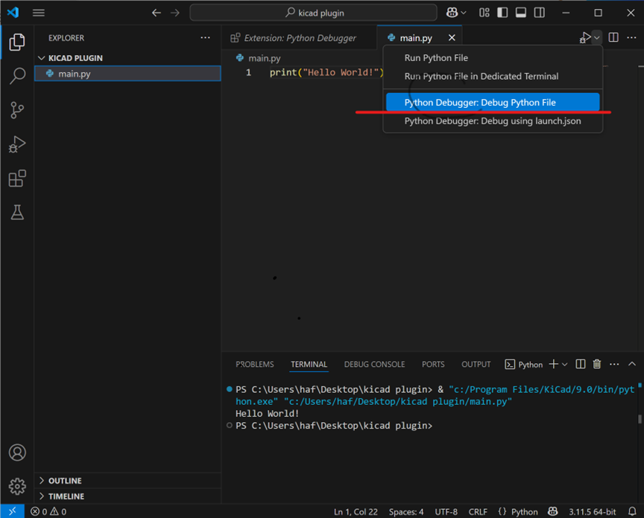The height and width of the screenshot is (518, 644).
Task: Open the Run and Debug view
Action: coord(17,144)
